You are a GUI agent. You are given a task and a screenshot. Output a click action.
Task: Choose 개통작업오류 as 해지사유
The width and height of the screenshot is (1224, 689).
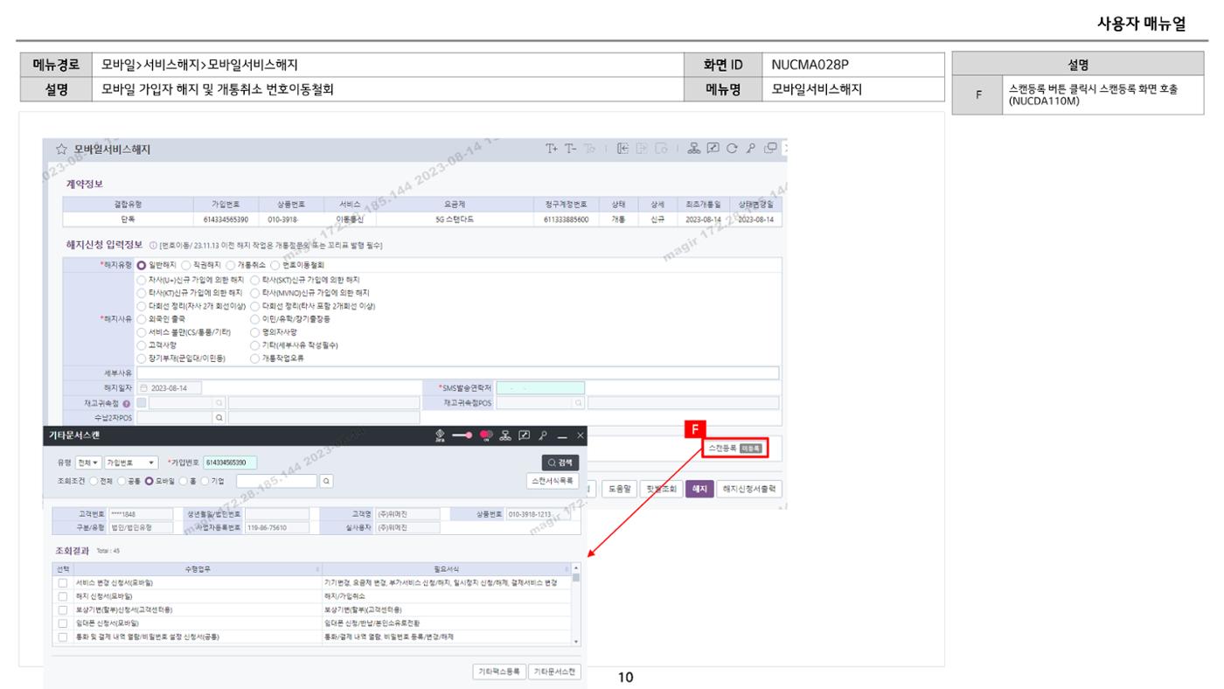coord(255,358)
